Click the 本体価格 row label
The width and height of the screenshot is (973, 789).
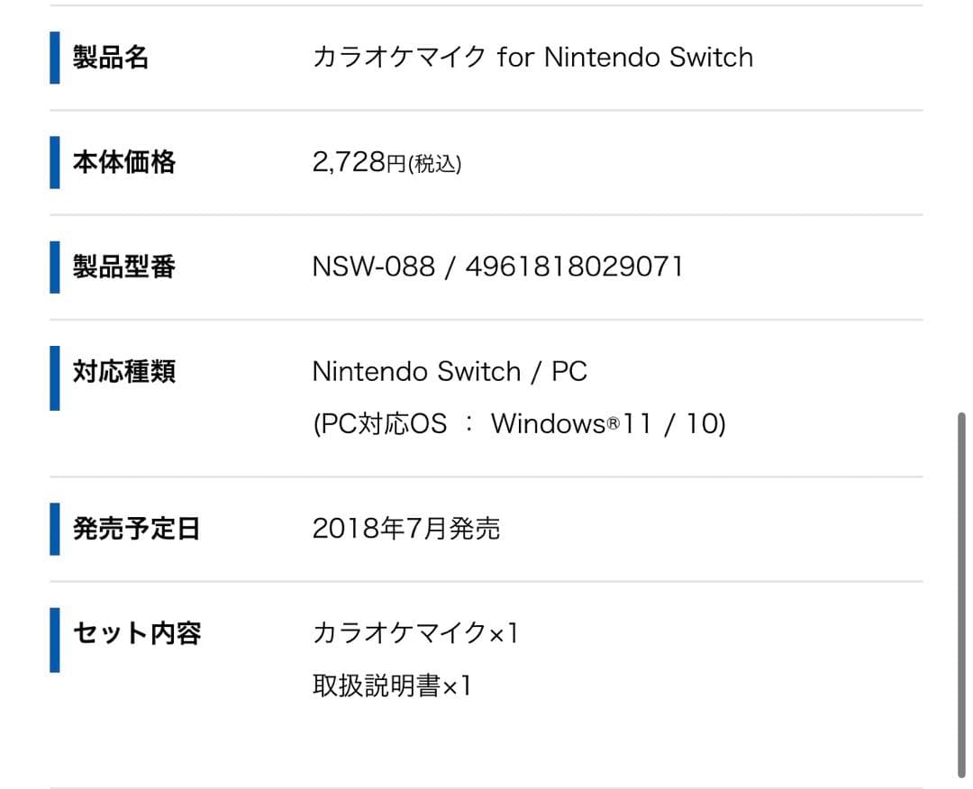(124, 163)
